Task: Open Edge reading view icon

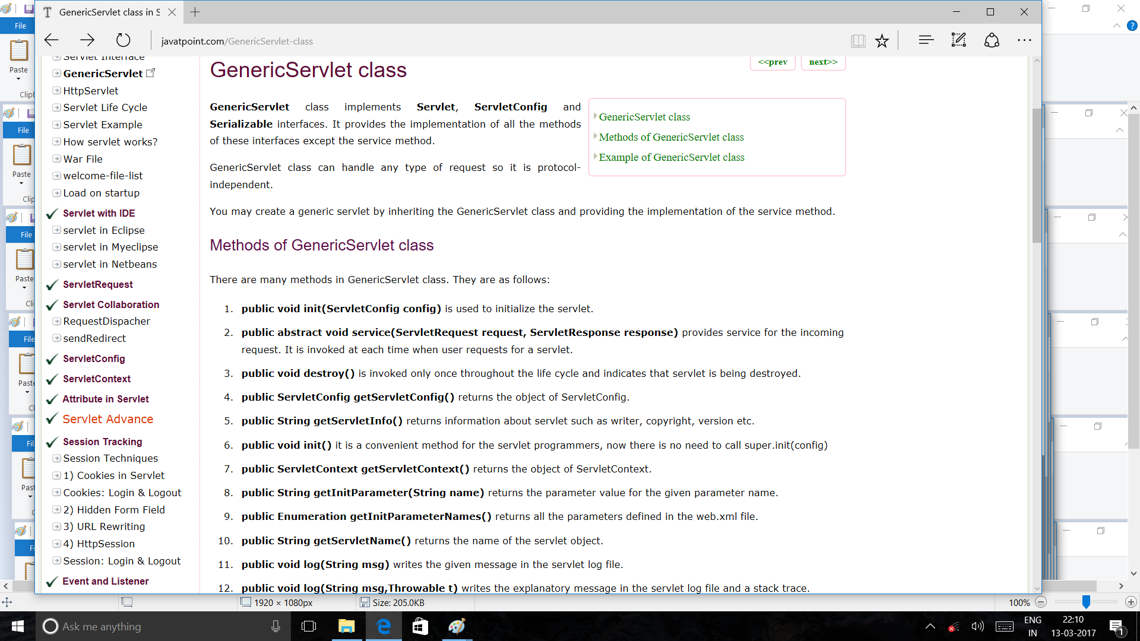Action: pyautogui.click(x=857, y=40)
